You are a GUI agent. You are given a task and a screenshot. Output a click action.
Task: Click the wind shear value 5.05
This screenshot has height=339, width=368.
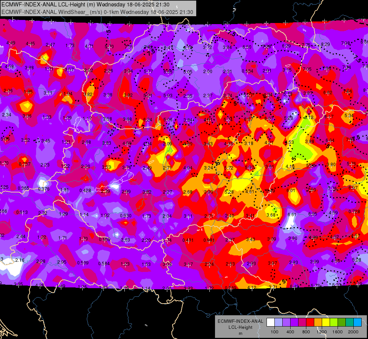(188, 72)
